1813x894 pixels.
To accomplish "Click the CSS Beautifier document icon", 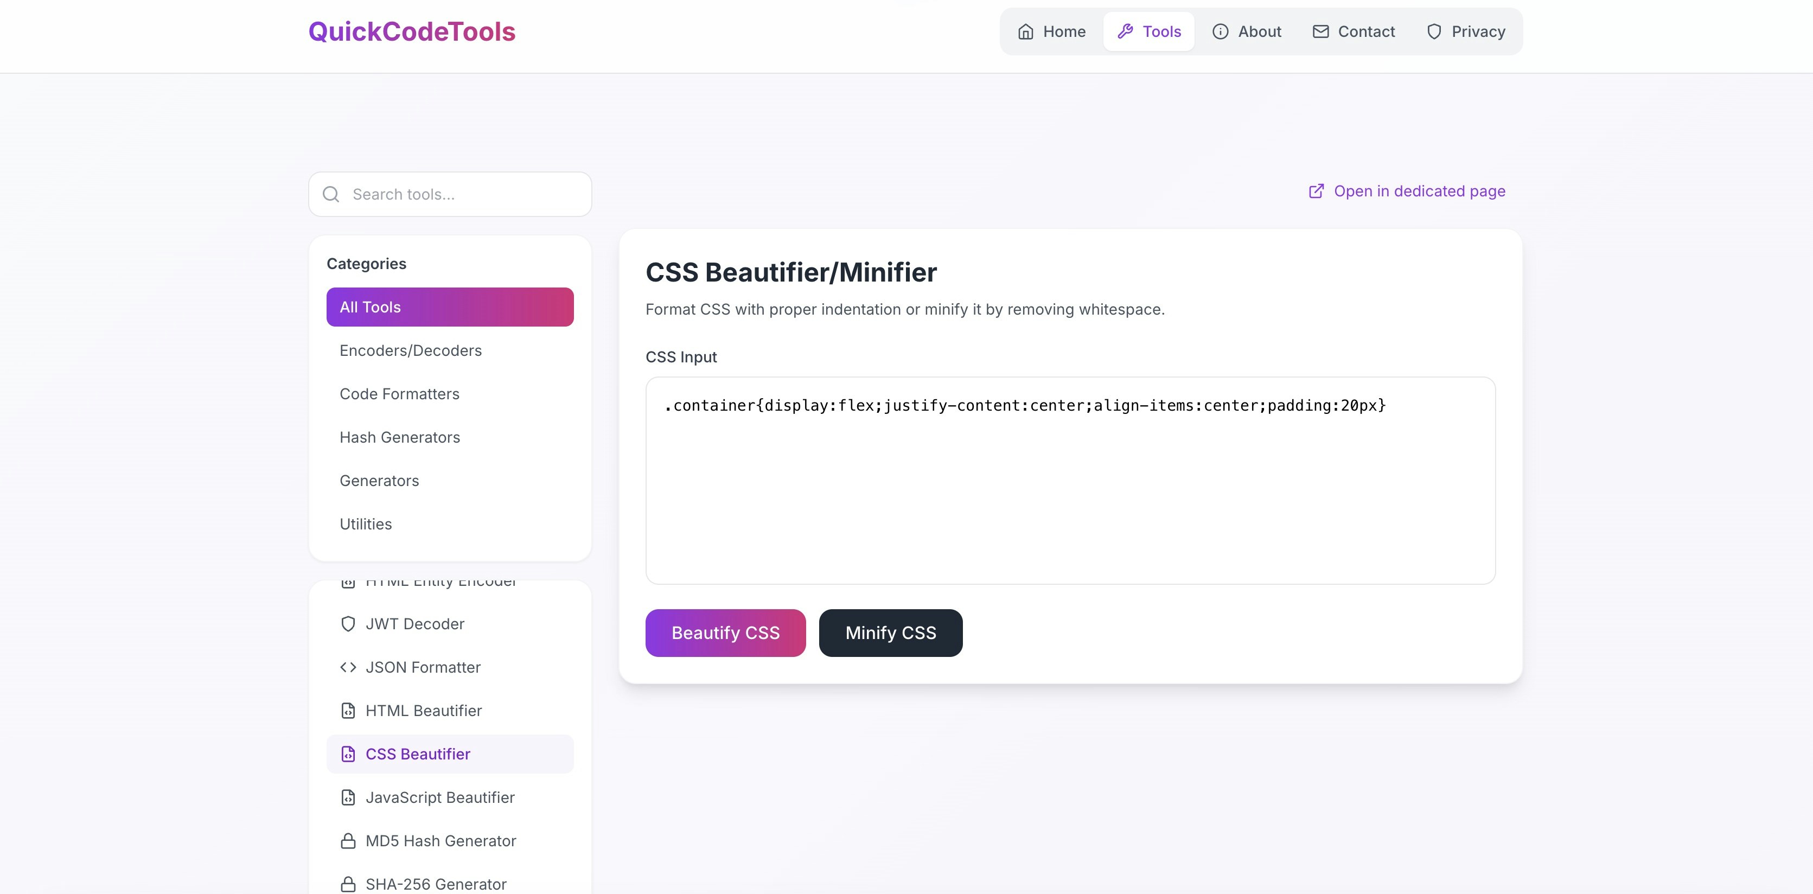I will [350, 754].
